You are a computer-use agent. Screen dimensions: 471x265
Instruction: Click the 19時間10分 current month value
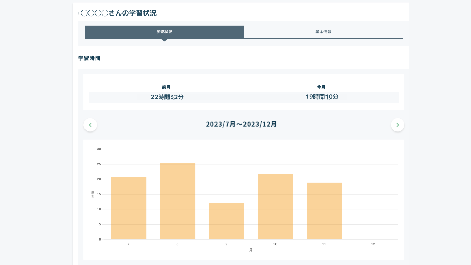[x=322, y=97]
